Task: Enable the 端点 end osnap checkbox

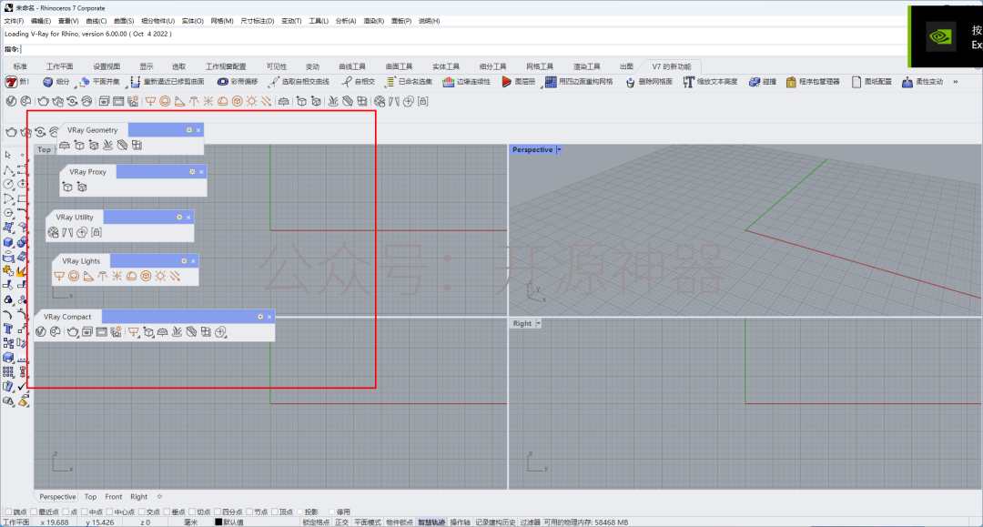Action: point(9,512)
